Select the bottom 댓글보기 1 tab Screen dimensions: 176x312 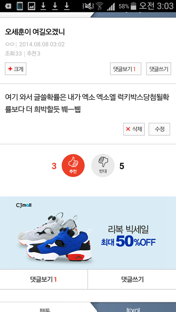coord(44,279)
